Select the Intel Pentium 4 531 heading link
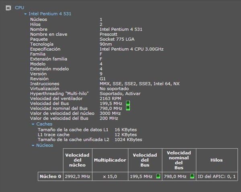This screenshot has width=241, height=192. coord(50,14)
